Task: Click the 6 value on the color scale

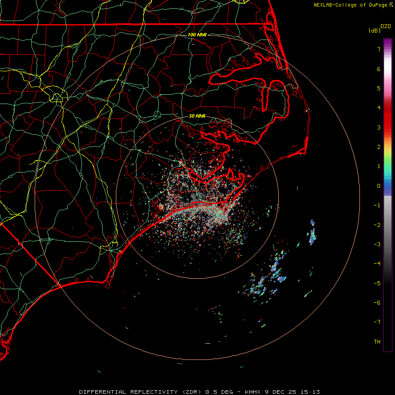Action: click(379, 69)
